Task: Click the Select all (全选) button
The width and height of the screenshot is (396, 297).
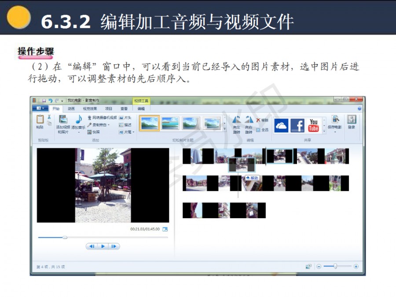Action: click(x=262, y=130)
